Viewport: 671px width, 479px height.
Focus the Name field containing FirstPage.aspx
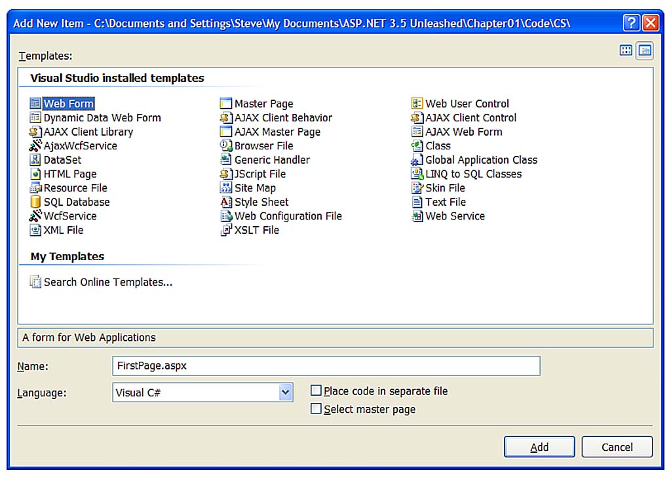click(326, 366)
